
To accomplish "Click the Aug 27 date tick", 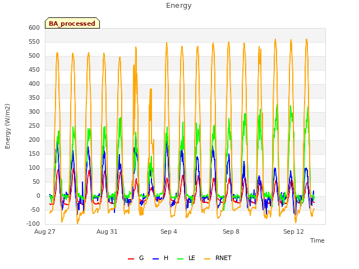I will click(x=45, y=231).
